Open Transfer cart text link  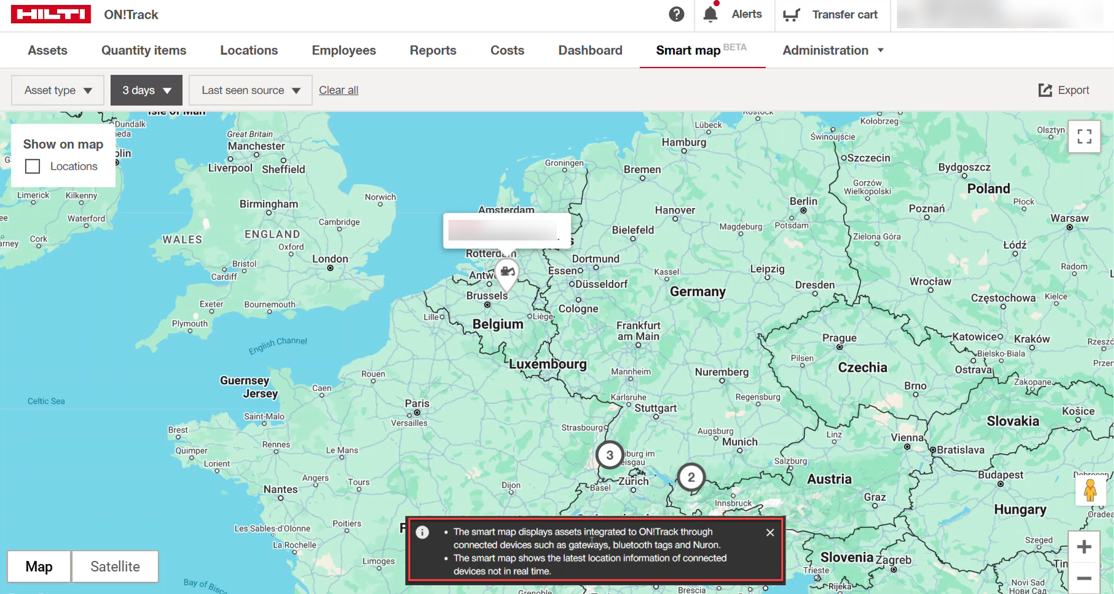(x=845, y=14)
